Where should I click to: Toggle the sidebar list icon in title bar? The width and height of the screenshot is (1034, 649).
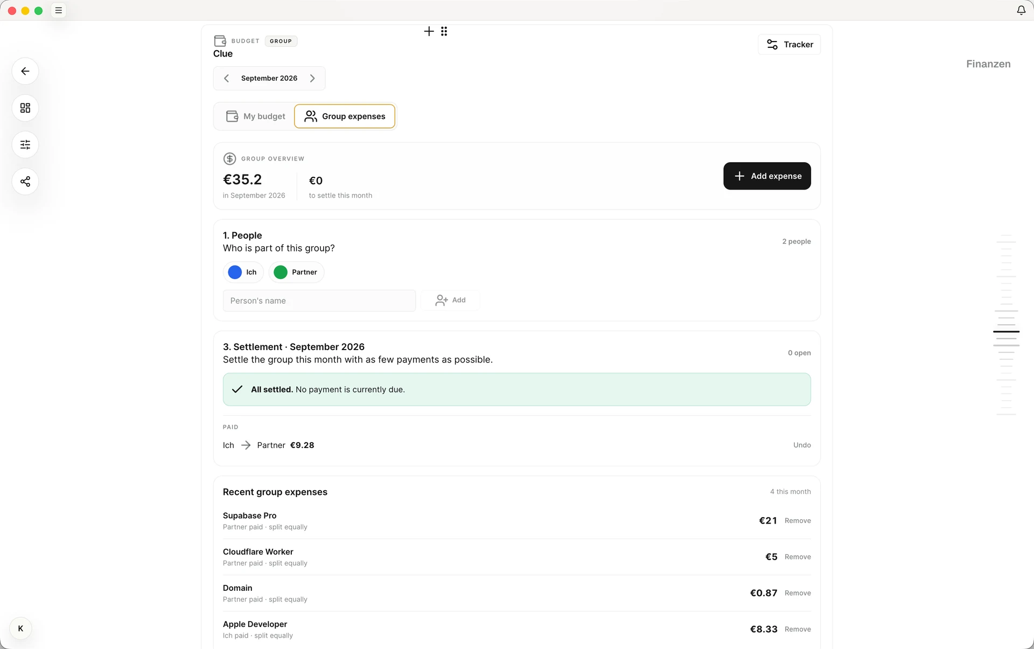click(x=59, y=10)
